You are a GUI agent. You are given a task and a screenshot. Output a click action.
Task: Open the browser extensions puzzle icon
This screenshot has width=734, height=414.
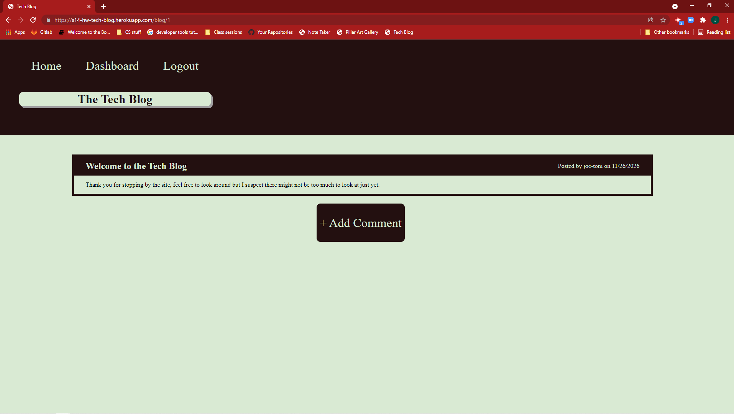(x=703, y=20)
